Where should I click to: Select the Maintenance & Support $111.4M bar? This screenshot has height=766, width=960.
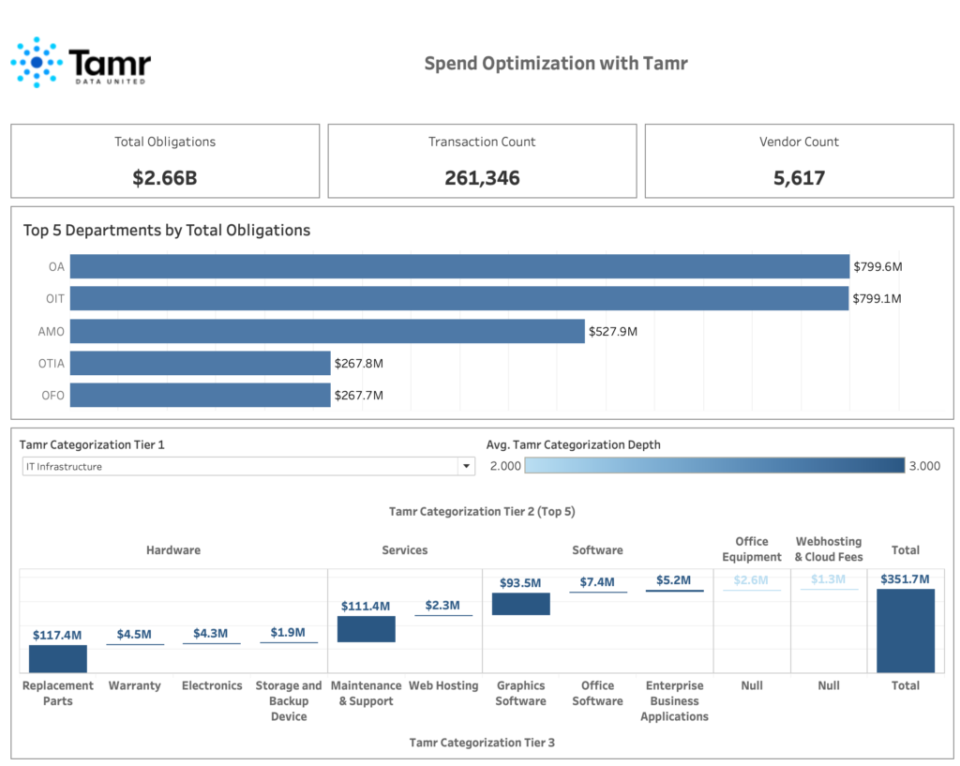tap(367, 629)
